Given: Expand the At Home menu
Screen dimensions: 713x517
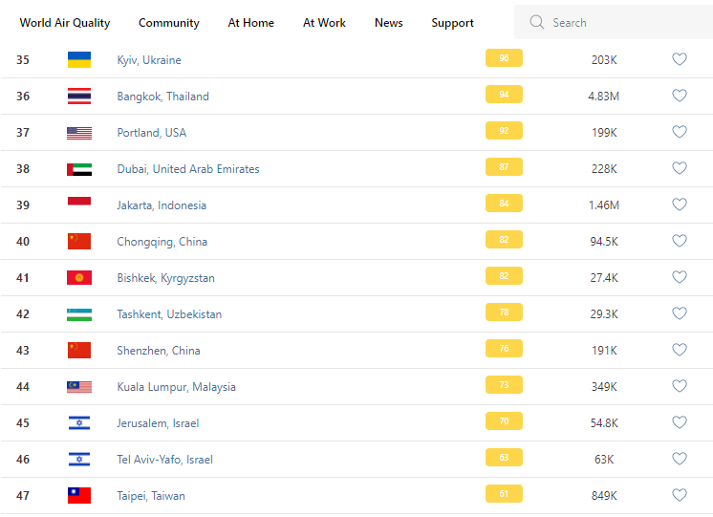Looking at the screenshot, I should [251, 23].
